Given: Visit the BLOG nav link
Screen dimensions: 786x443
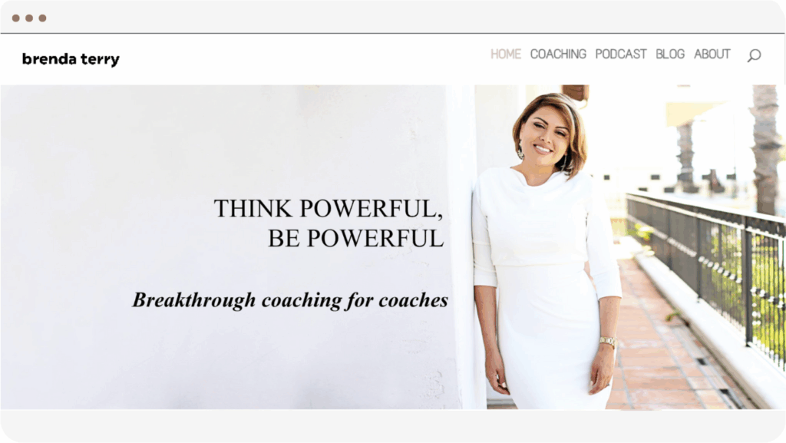Looking at the screenshot, I should tap(669, 54).
